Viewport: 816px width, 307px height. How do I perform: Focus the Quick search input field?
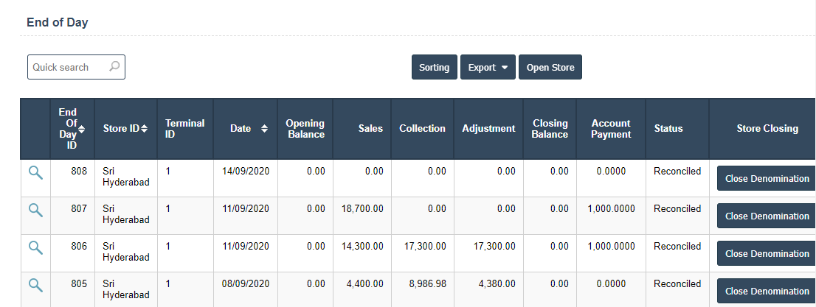(68, 67)
